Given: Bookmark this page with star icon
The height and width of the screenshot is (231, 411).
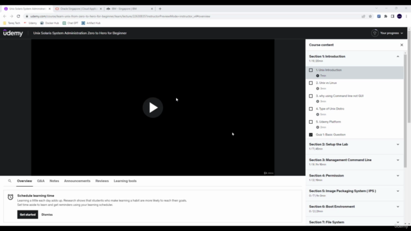Looking at the screenshot, I should 370,16.
